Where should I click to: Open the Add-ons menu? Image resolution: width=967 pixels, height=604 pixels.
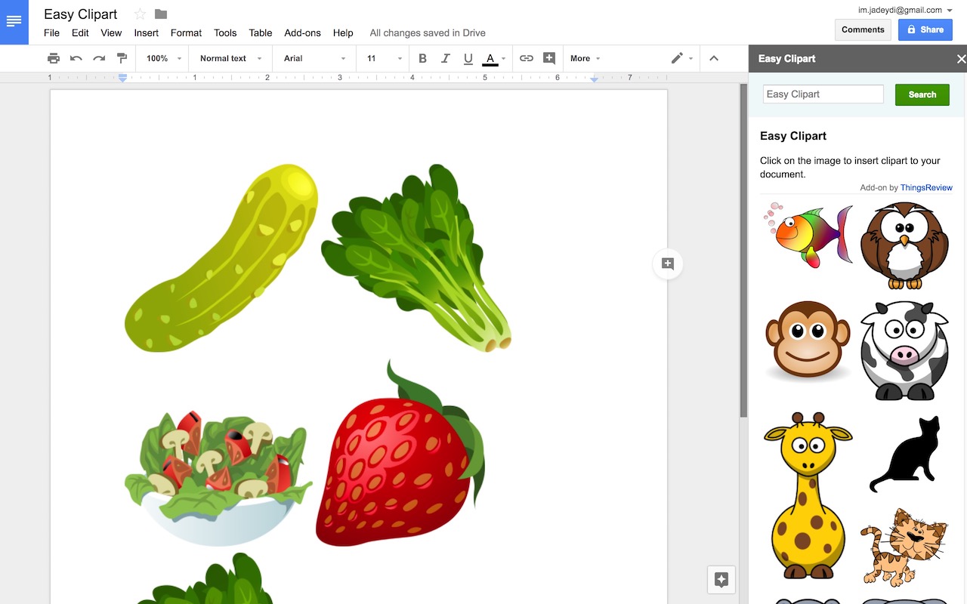[x=303, y=32]
